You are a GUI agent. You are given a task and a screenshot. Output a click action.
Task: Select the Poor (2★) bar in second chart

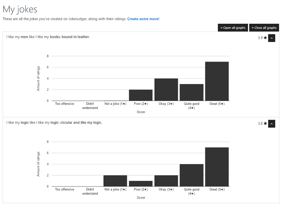click(141, 184)
